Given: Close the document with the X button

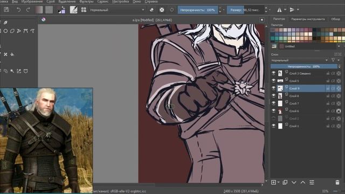Looking at the screenshot, I should click(262, 20).
